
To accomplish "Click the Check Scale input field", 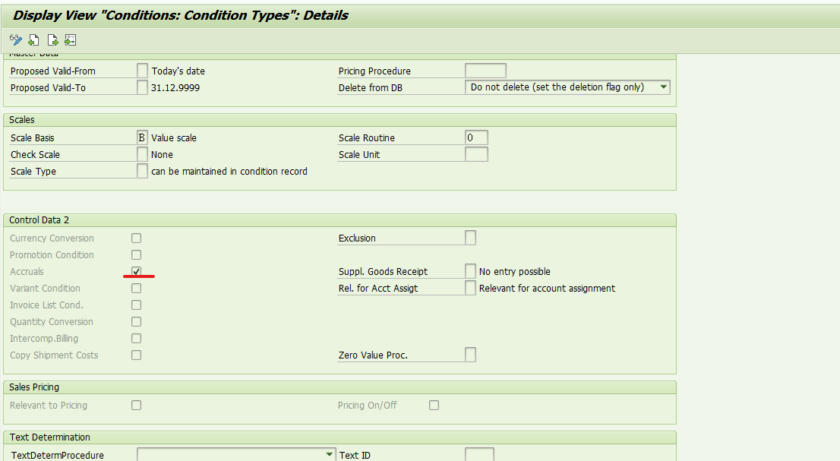I will point(142,154).
